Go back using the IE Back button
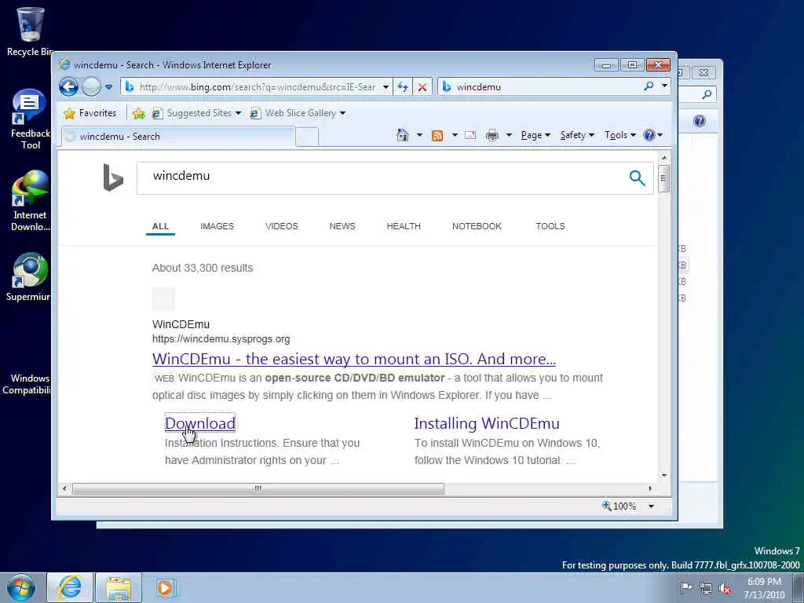 [x=68, y=86]
